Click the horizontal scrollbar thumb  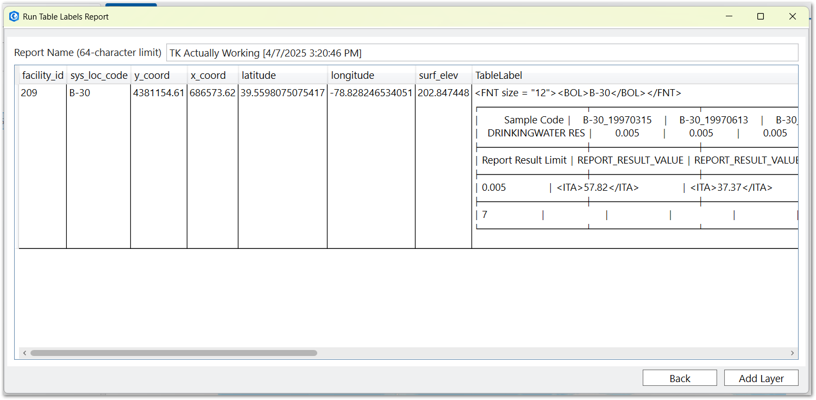point(174,353)
